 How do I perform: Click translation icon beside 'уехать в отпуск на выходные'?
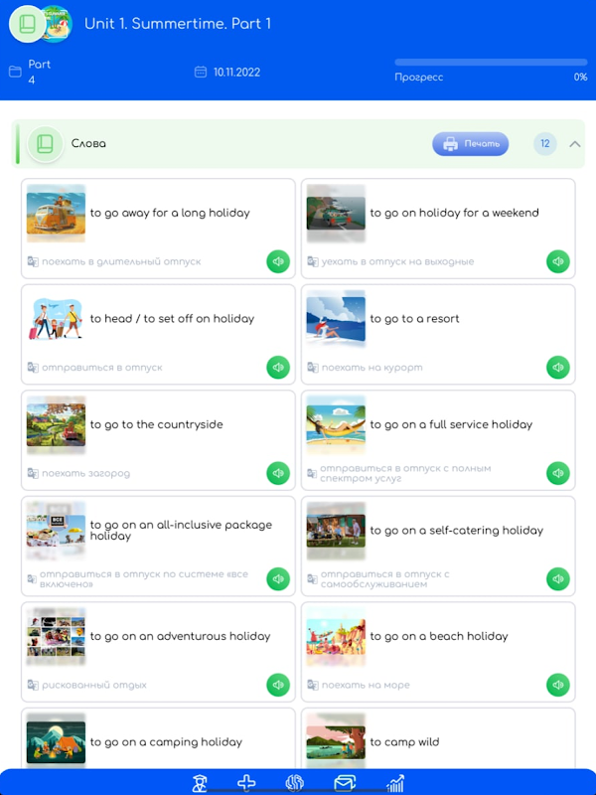[313, 261]
